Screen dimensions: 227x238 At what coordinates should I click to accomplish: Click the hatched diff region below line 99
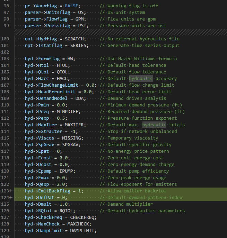[x=121, y=32]
